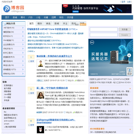Screen dimensions: 134x134
Task: Click the first post's recommend thumb icon
Action: [x=29, y=61]
